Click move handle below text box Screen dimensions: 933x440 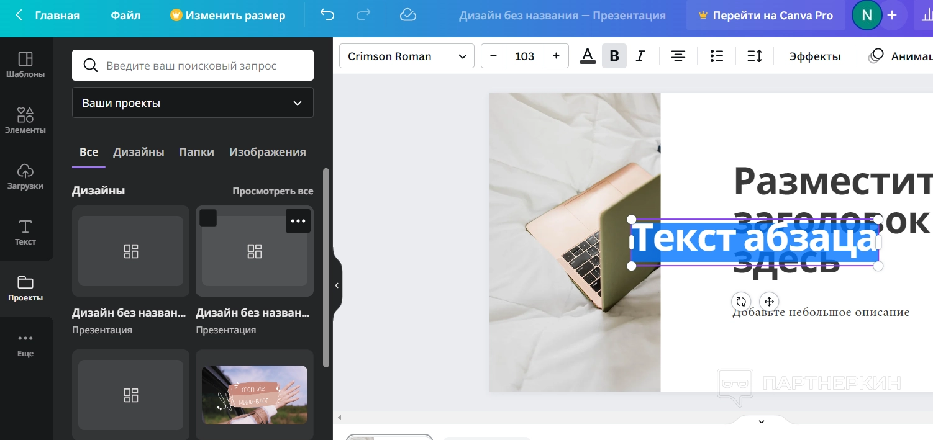769,302
